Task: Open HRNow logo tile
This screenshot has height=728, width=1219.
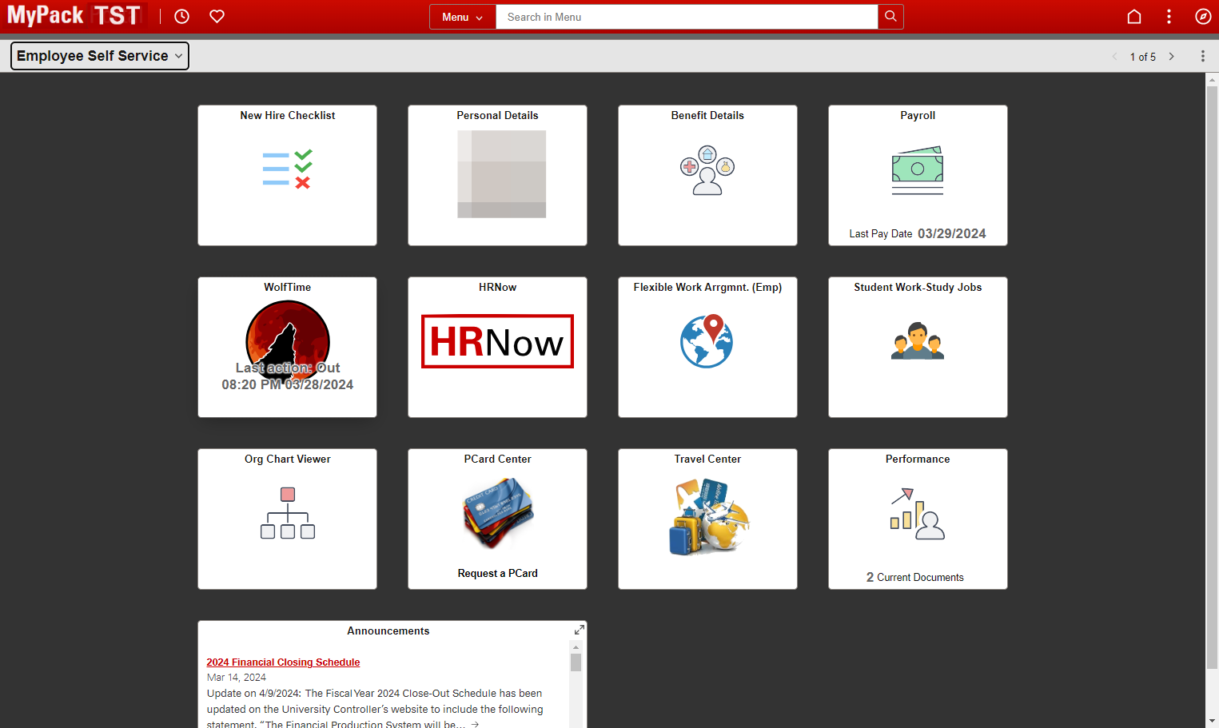Action: [x=497, y=341]
